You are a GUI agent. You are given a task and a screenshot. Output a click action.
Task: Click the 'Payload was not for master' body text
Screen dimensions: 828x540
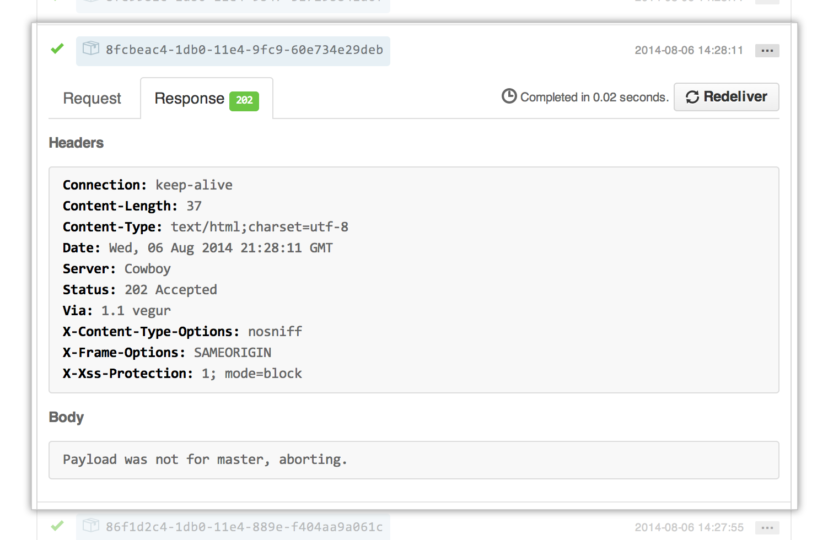coord(205,460)
